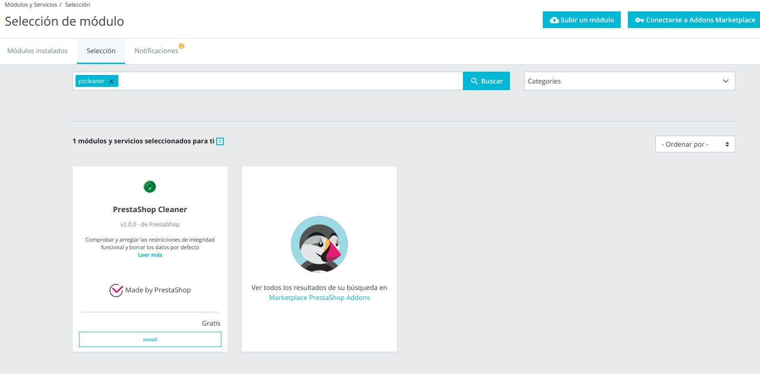The height and width of the screenshot is (374, 760).
Task: Click the puffin mascot image
Action: tap(319, 244)
